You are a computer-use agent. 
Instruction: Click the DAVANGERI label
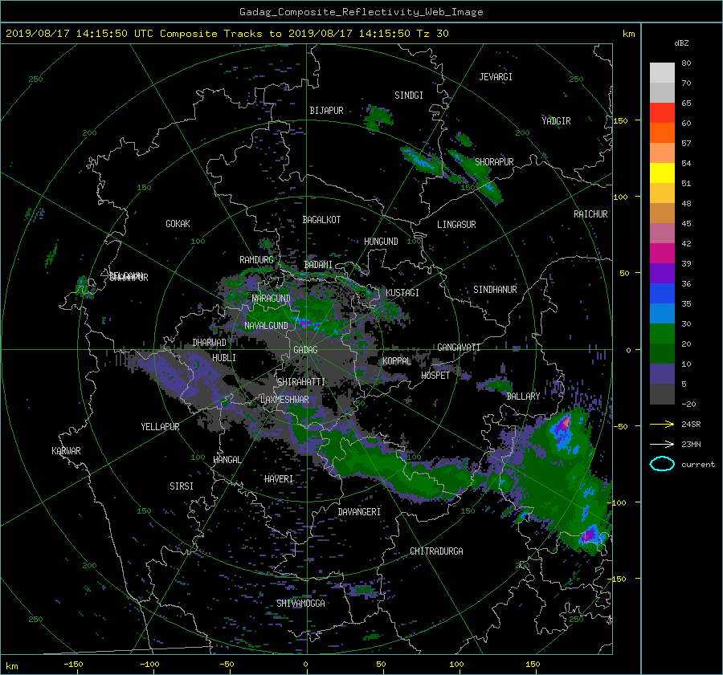click(x=359, y=512)
